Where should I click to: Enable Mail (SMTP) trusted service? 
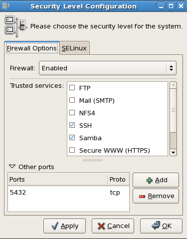(x=72, y=100)
